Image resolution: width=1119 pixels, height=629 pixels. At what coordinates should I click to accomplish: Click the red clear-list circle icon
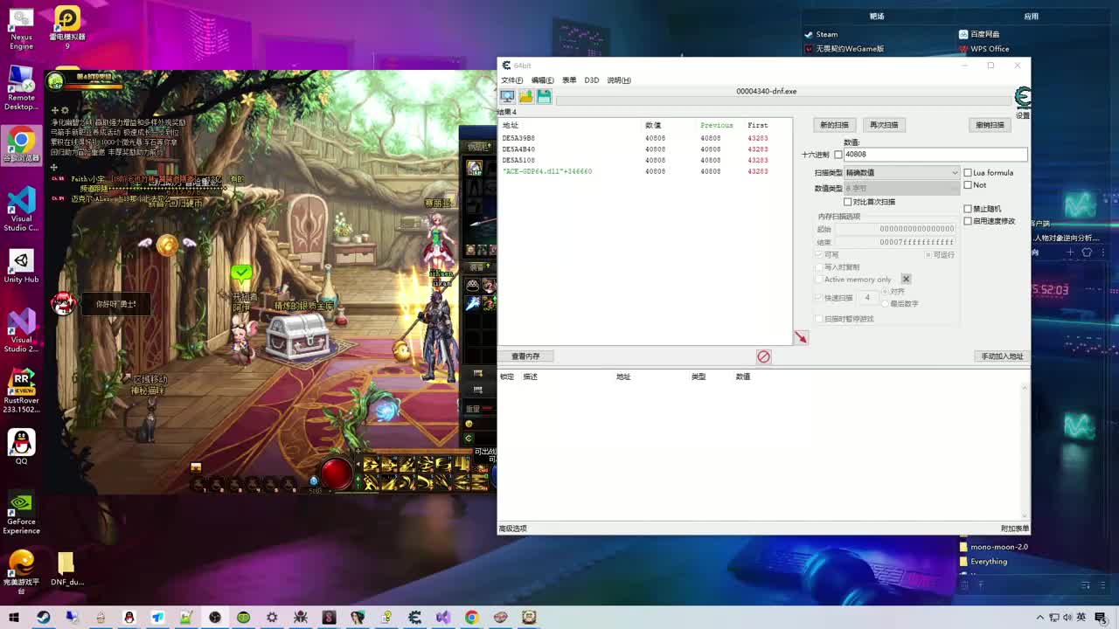pyautogui.click(x=763, y=356)
